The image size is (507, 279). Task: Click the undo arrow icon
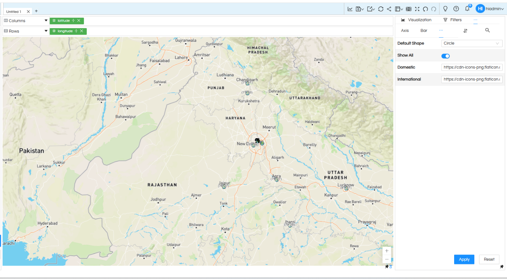pyautogui.click(x=425, y=9)
